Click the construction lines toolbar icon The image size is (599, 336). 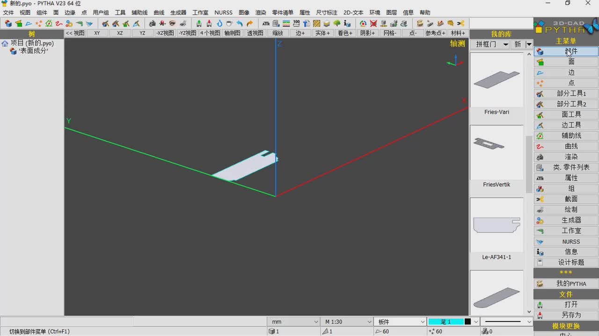pos(49,23)
